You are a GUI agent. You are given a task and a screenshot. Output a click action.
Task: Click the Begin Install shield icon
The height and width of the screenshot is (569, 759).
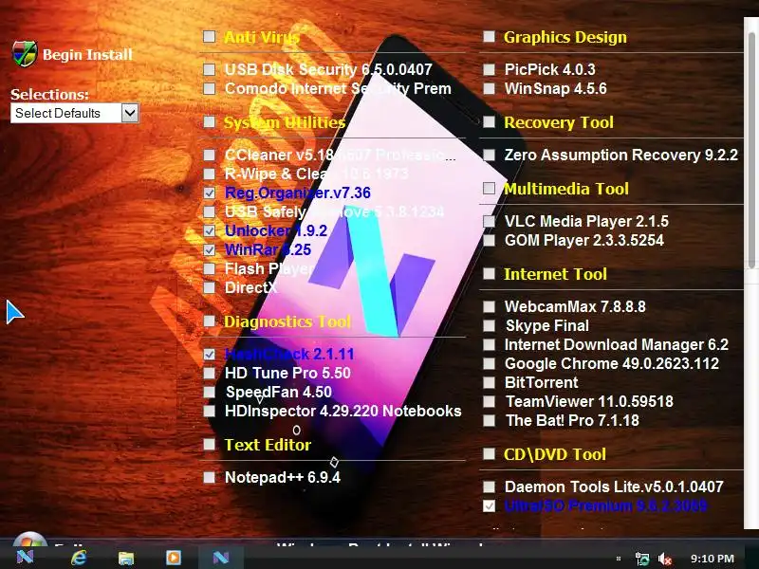click(x=25, y=54)
